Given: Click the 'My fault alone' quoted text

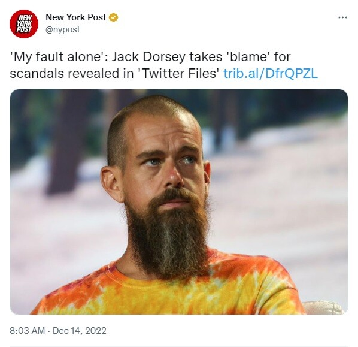Looking at the screenshot, I should pyautogui.click(x=56, y=57).
